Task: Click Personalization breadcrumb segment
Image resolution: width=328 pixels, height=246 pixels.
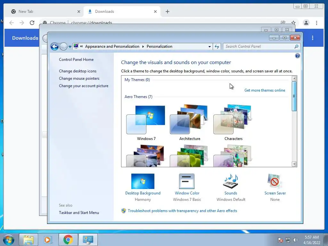Action: (160, 46)
